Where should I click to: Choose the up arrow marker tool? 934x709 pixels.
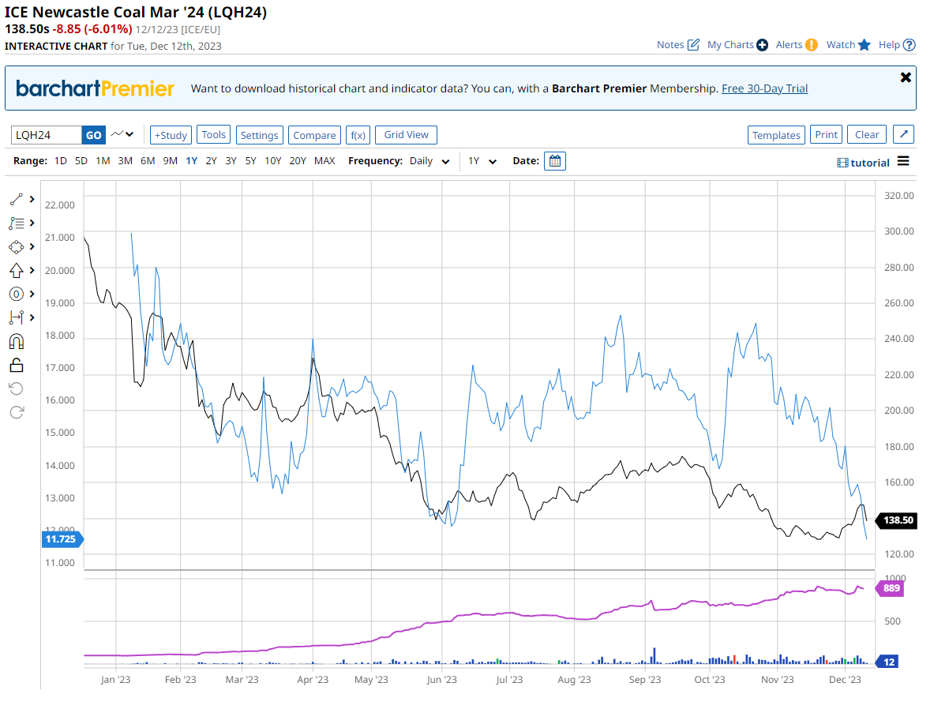17,270
